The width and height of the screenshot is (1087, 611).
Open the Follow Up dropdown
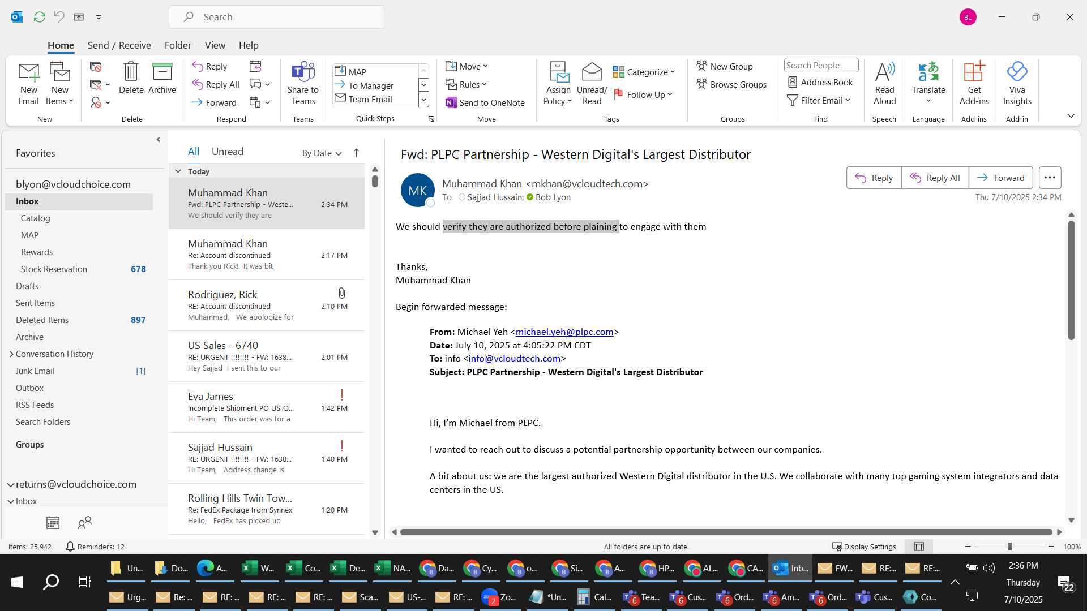tap(643, 94)
